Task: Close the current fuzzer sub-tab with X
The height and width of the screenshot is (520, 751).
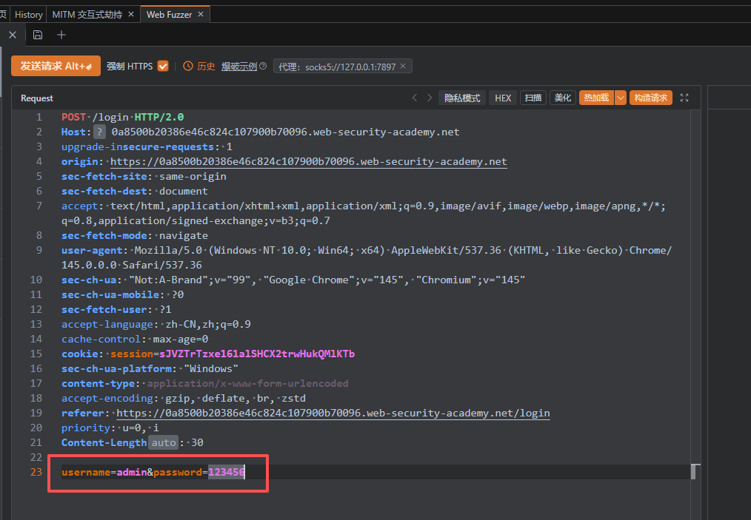Action: tap(12, 35)
